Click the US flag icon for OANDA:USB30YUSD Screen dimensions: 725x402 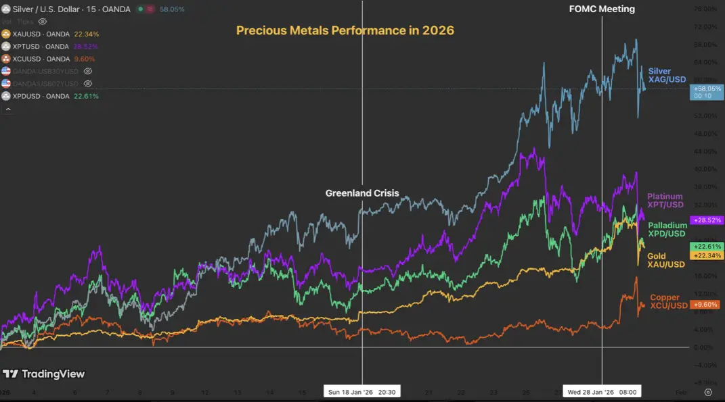tap(6, 71)
